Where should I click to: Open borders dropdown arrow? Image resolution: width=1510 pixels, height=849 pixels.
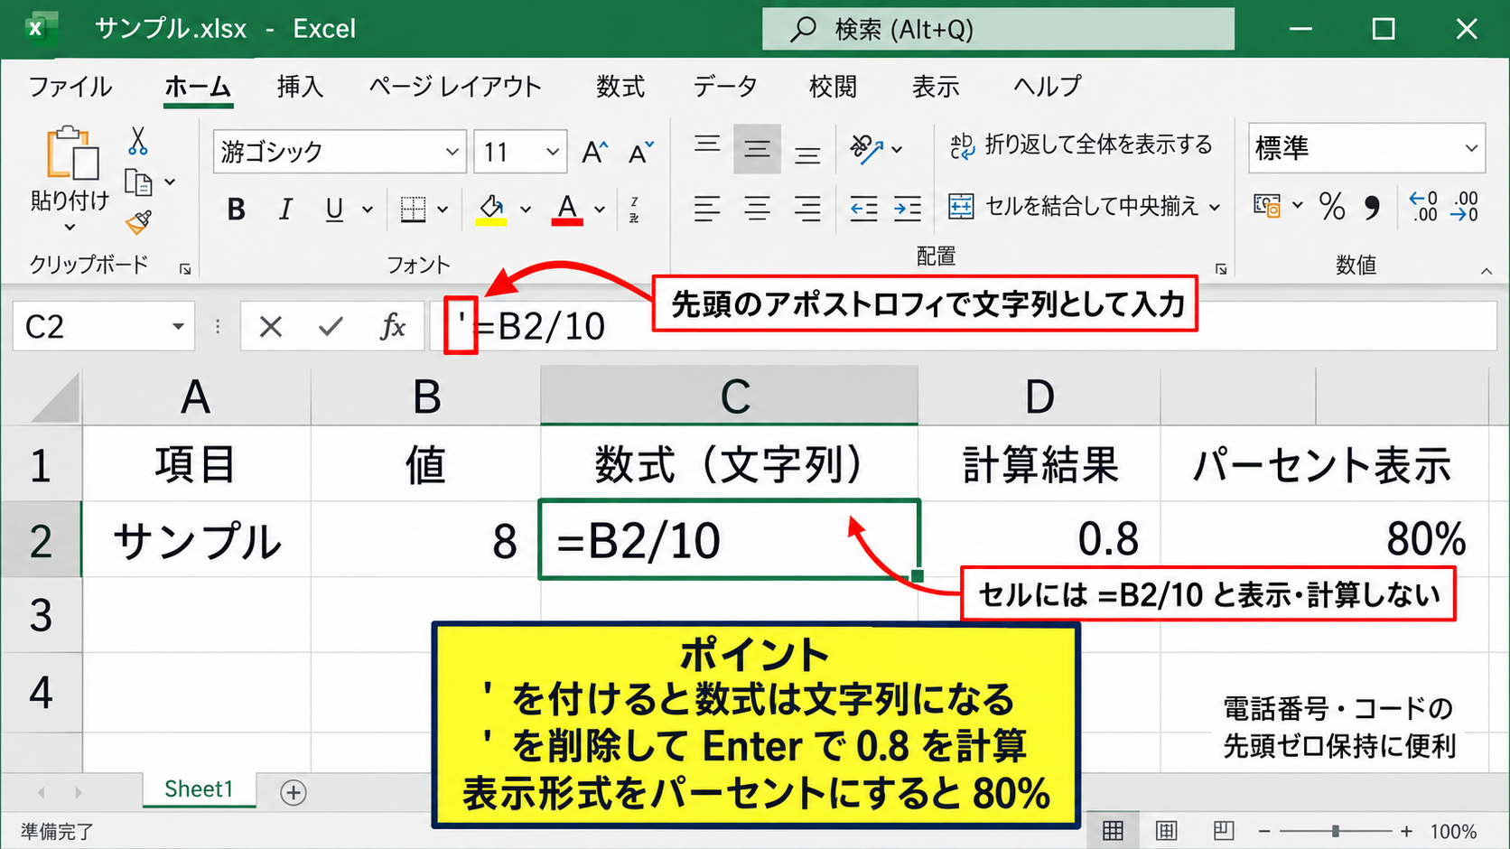[x=443, y=210]
